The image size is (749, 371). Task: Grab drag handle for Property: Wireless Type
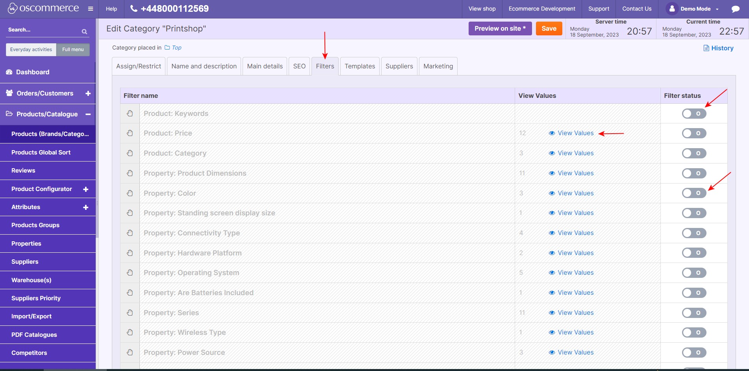point(130,332)
